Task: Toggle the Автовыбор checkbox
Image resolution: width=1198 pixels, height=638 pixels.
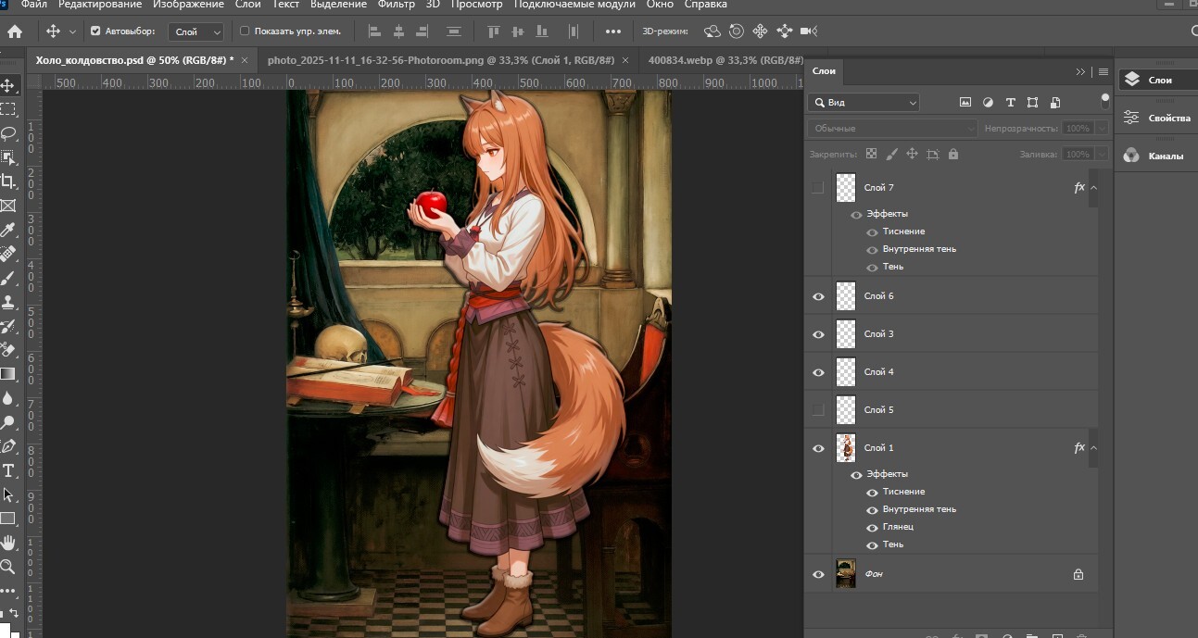Action: [x=95, y=31]
